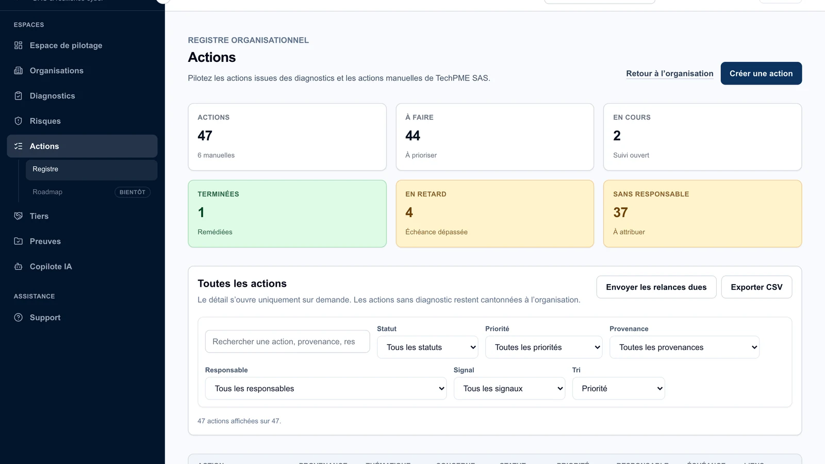Open the Diagnostics menu item
The width and height of the screenshot is (825, 464).
82,96
